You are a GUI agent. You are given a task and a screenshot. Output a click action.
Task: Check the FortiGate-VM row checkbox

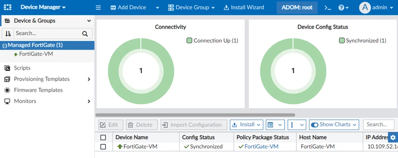pos(103,147)
